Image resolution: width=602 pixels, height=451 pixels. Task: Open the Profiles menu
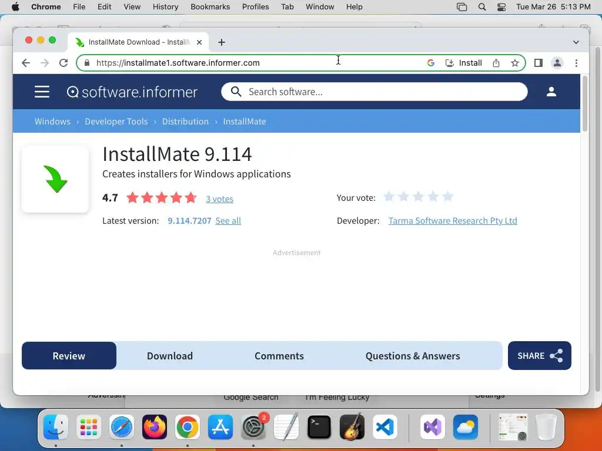point(255,7)
